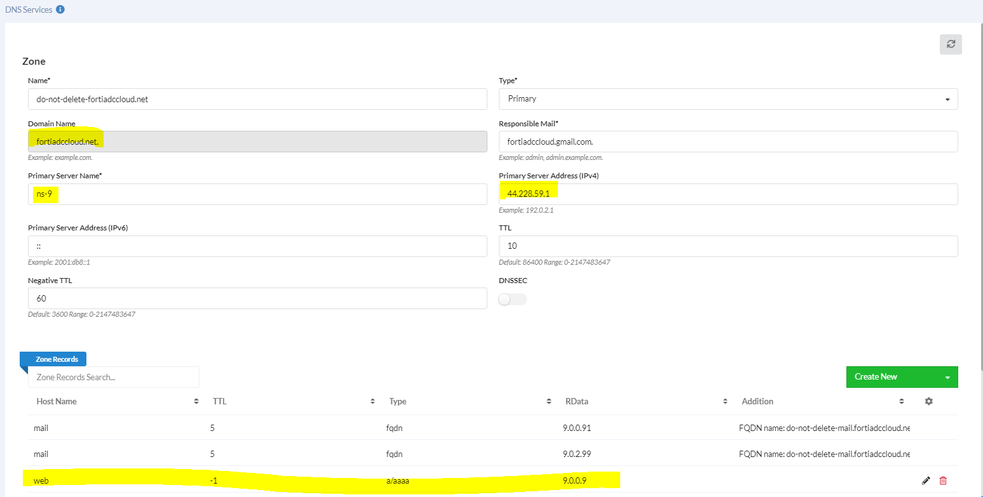Edit the web record with pencil icon

click(x=926, y=480)
